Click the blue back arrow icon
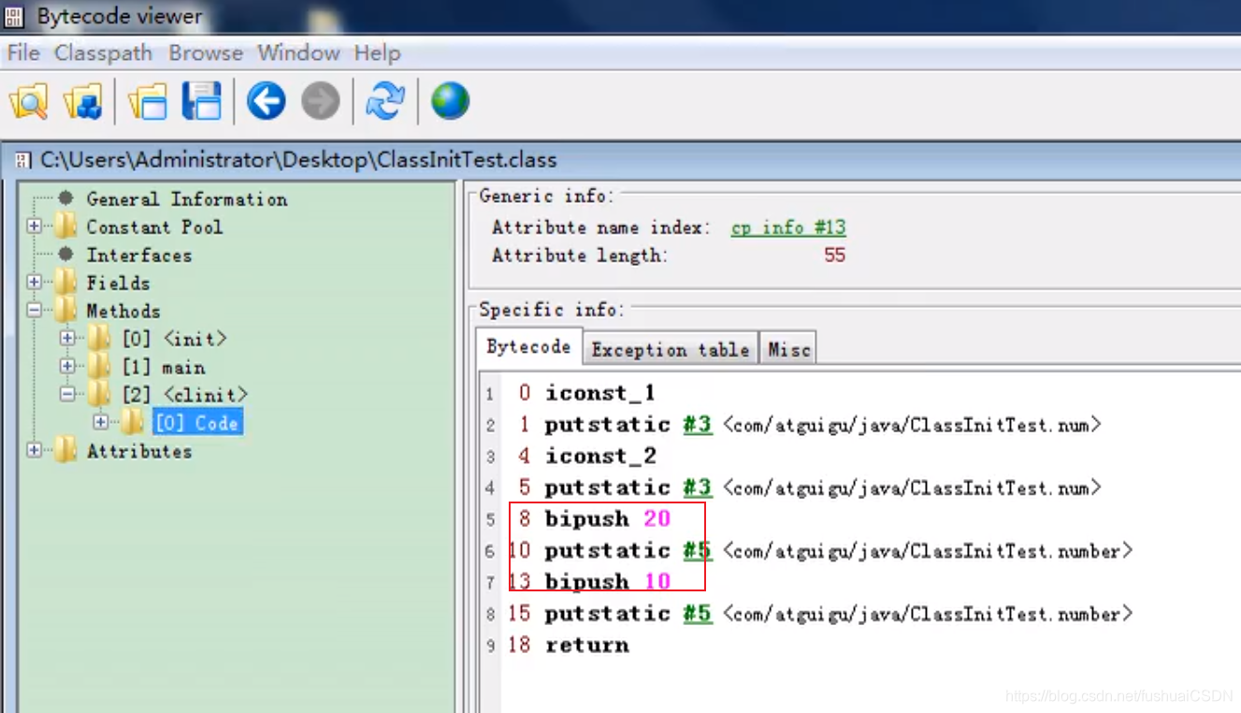 point(266,101)
